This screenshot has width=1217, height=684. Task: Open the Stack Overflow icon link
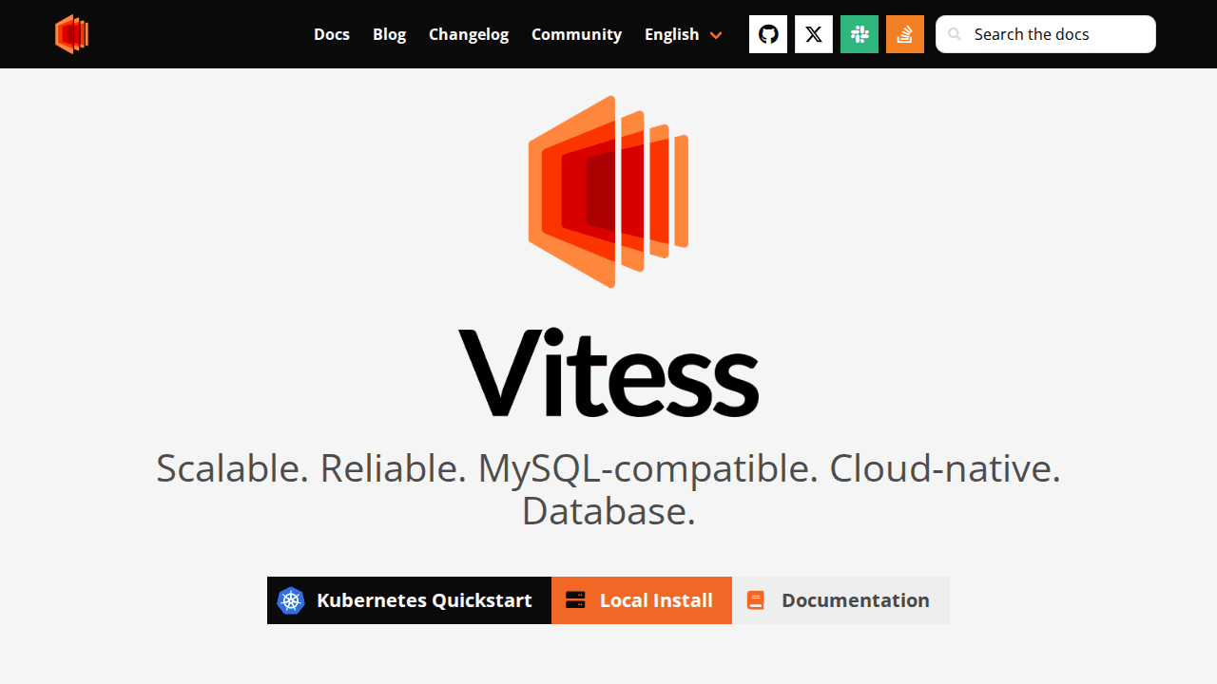(905, 34)
